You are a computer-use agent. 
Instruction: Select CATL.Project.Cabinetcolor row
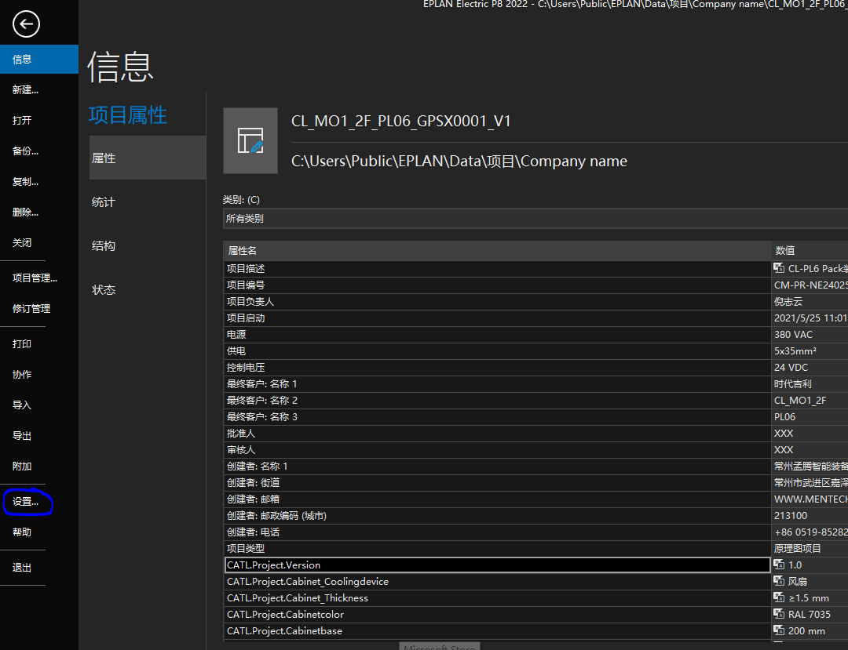pos(498,615)
